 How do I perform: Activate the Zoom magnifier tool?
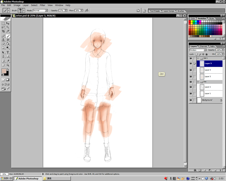pyautogui.click(x=8, y=65)
